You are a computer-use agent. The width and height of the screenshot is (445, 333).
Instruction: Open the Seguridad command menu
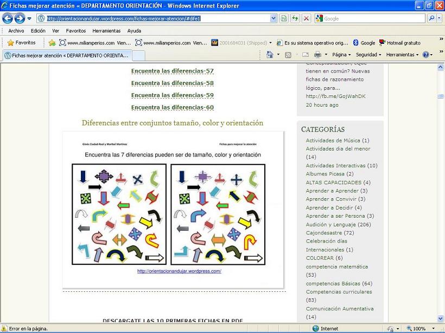click(x=368, y=55)
